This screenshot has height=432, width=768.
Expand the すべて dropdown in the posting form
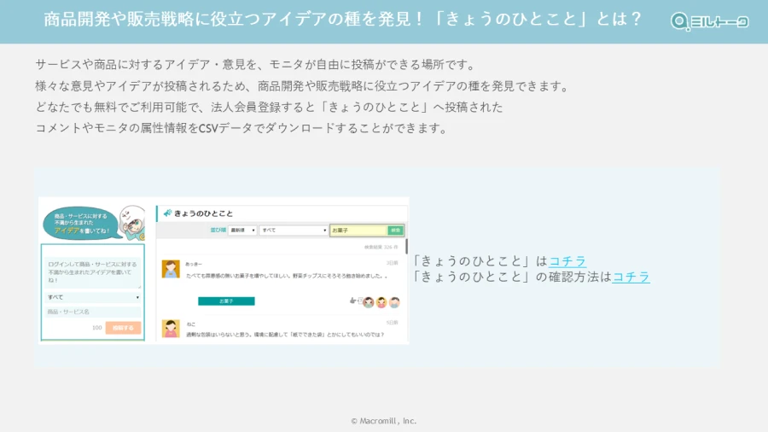click(92, 297)
